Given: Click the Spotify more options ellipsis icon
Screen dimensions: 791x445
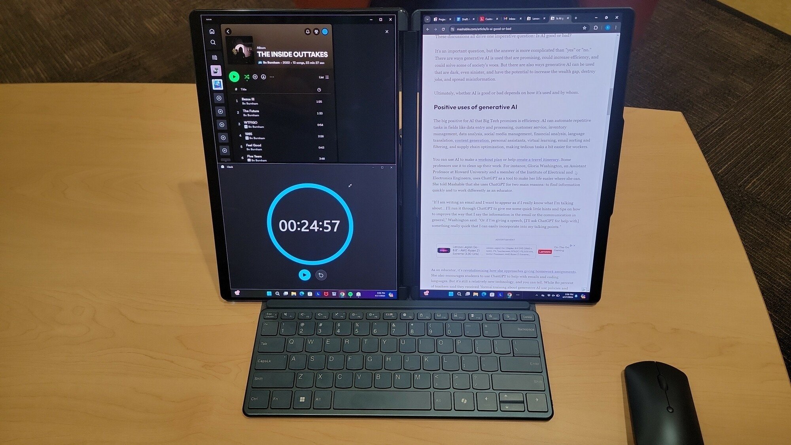Looking at the screenshot, I should tap(272, 77).
